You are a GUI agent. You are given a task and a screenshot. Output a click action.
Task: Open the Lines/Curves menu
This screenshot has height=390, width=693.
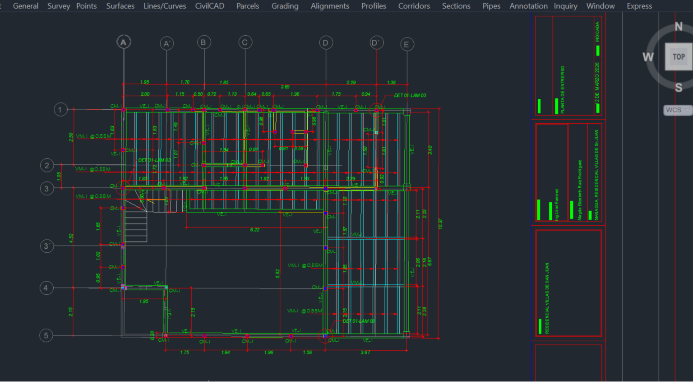(x=165, y=6)
